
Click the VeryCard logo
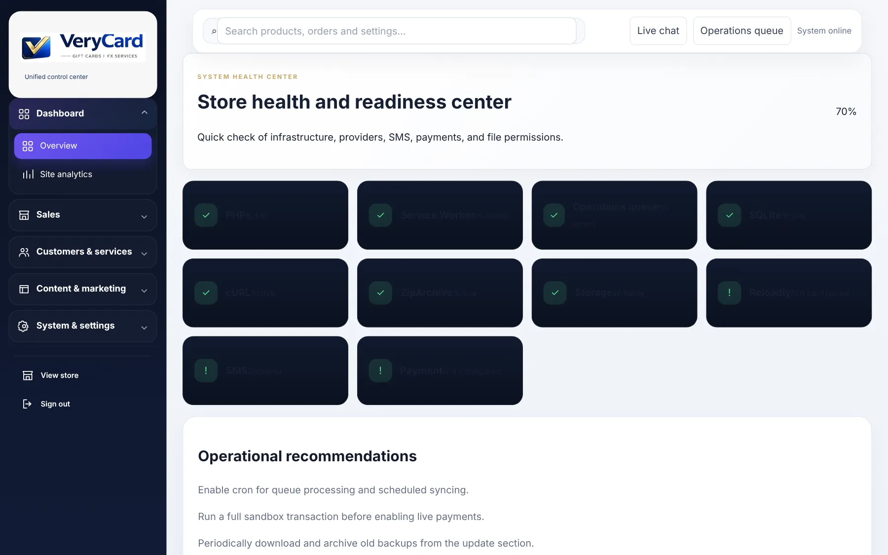(x=82, y=47)
